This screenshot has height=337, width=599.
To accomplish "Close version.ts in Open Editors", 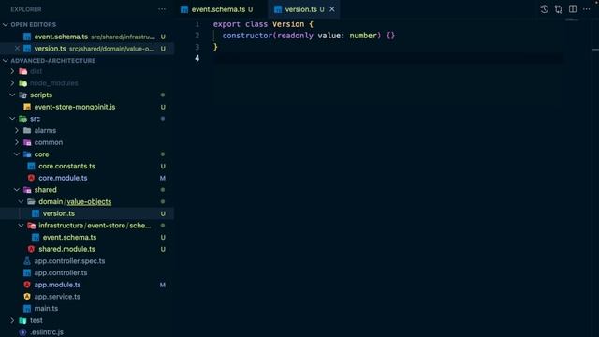I will [x=17, y=49].
